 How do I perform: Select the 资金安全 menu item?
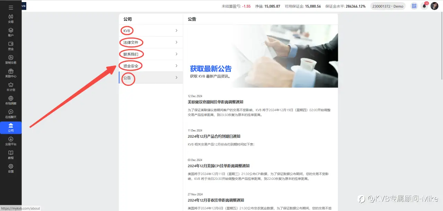click(151, 66)
